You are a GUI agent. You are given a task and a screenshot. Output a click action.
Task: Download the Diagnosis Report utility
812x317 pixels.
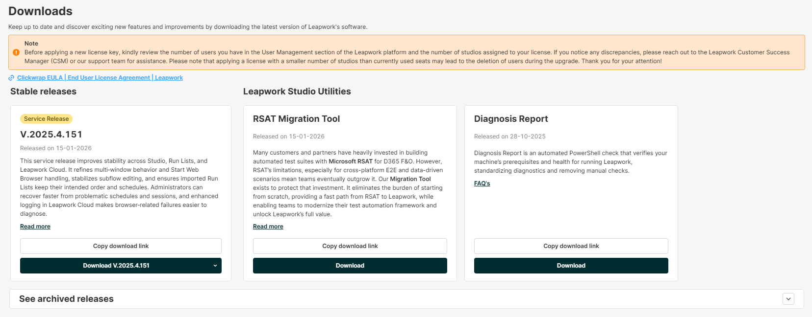(x=571, y=266)
